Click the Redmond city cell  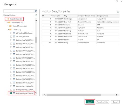click(71, 34)
